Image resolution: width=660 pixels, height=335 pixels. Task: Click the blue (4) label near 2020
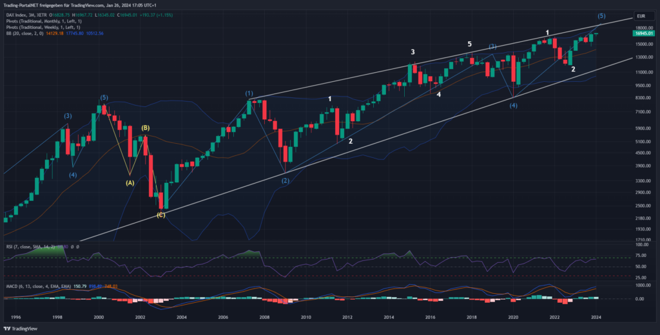[513, 105]
